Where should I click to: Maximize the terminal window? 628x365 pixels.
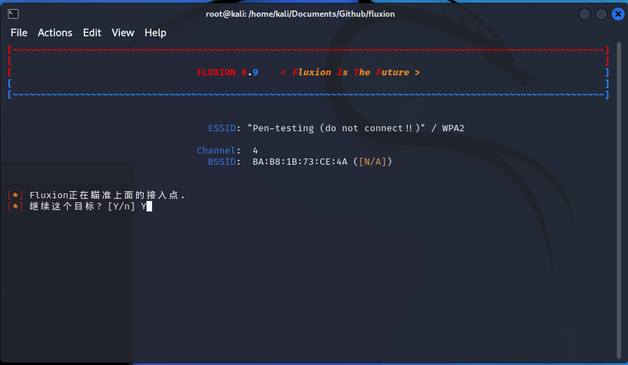coord(601,14)
